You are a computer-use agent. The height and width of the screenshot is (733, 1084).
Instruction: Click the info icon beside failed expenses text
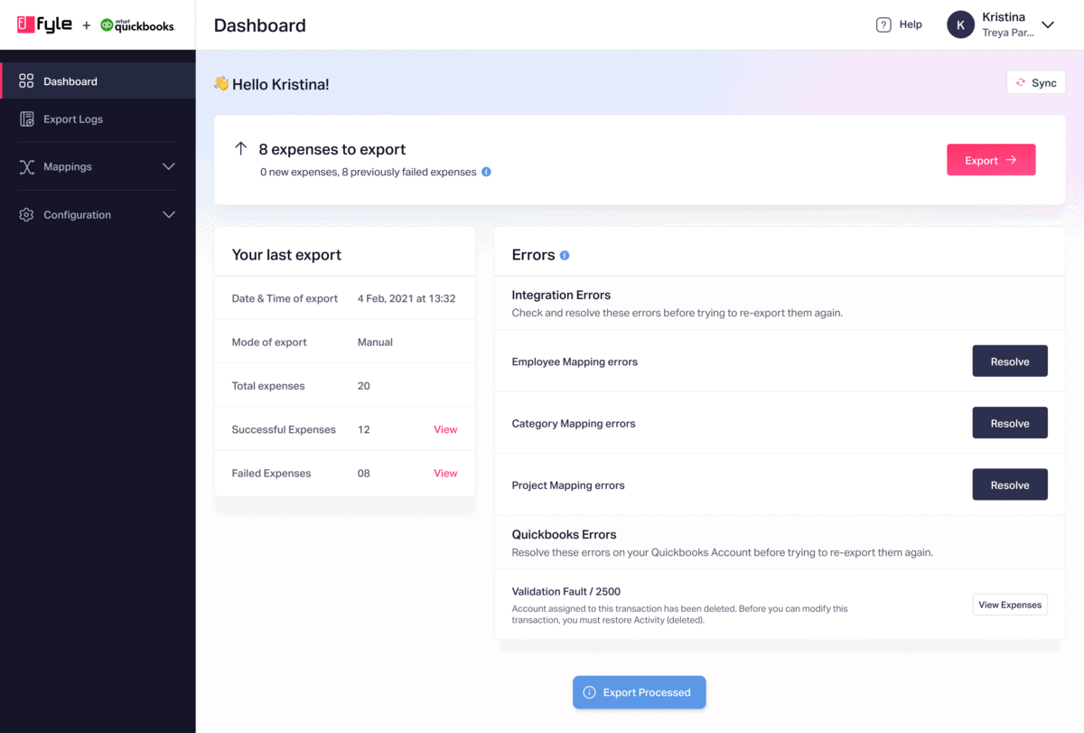[x=486, y=172]
